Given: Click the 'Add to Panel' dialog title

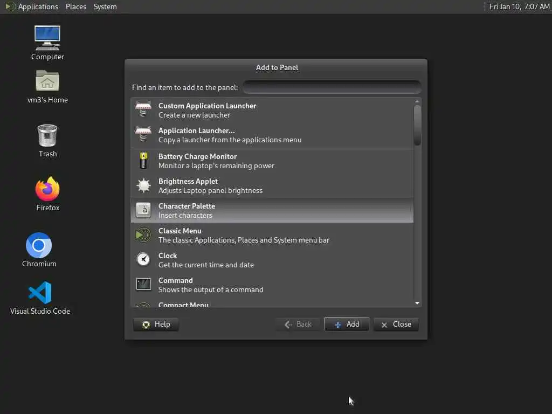Looking at the screenshot, I should pos(277,67).
